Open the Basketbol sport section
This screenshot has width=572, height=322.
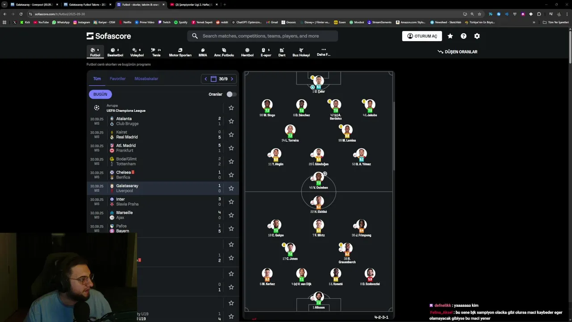115,52
